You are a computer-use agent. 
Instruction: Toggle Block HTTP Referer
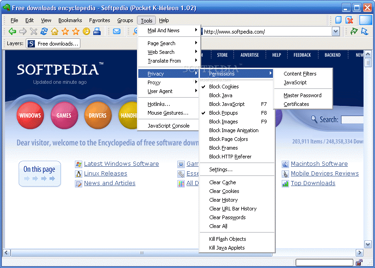pyautogui.click(x=237, y=157)
